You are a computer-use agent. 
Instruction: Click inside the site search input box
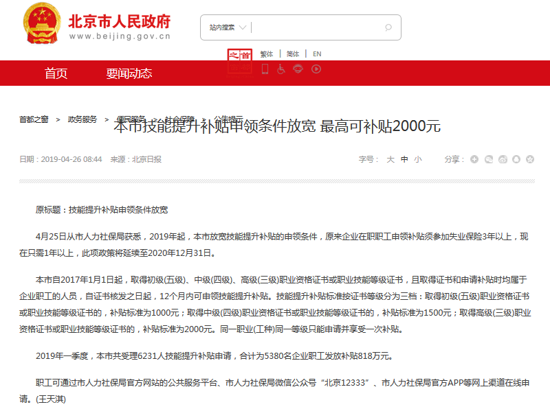coord(316,27)
